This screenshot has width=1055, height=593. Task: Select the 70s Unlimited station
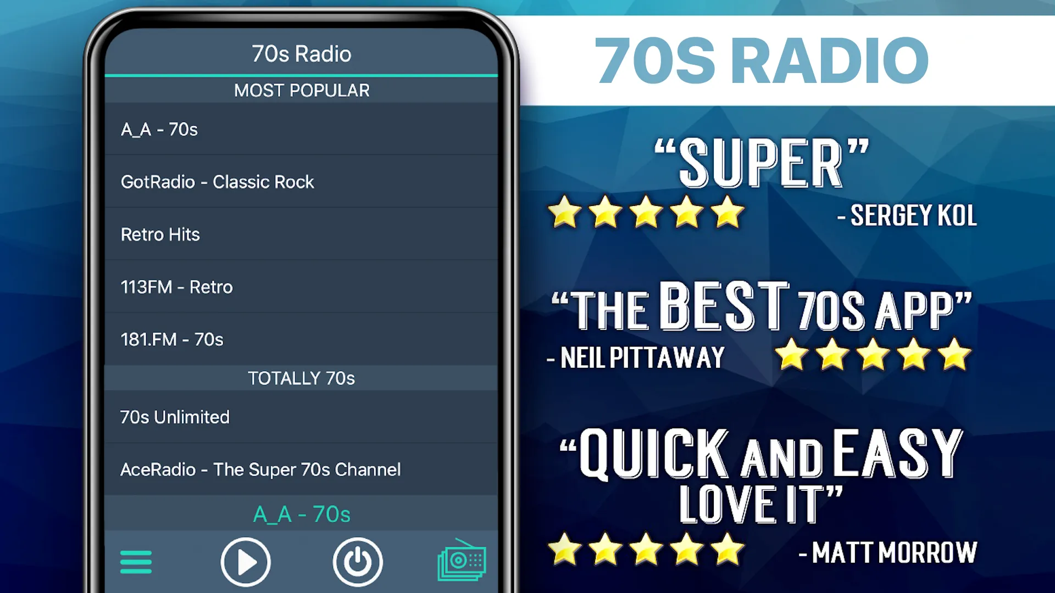click(302, 416)
